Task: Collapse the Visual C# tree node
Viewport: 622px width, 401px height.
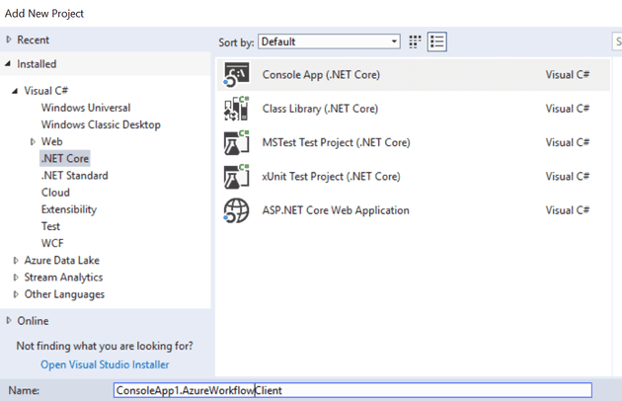Action: (x=15, y=91)
